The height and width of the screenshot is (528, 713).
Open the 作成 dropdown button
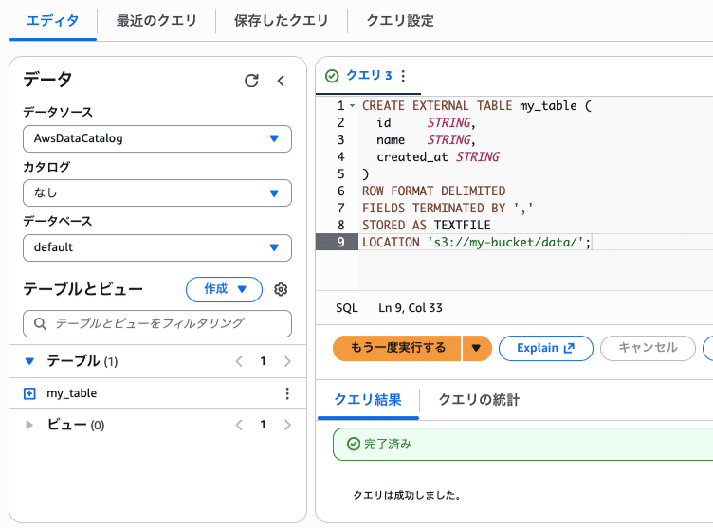point(224,289)
